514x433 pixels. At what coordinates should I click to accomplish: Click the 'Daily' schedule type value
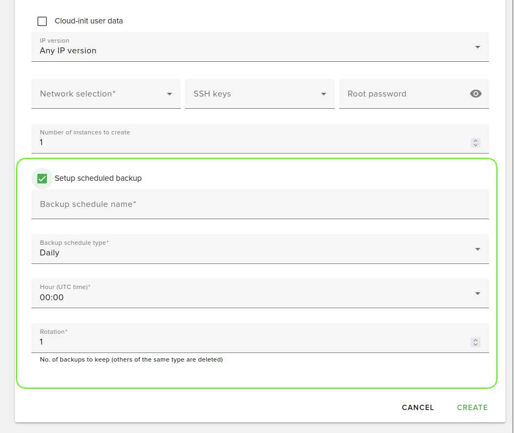[x=50, y=253]
